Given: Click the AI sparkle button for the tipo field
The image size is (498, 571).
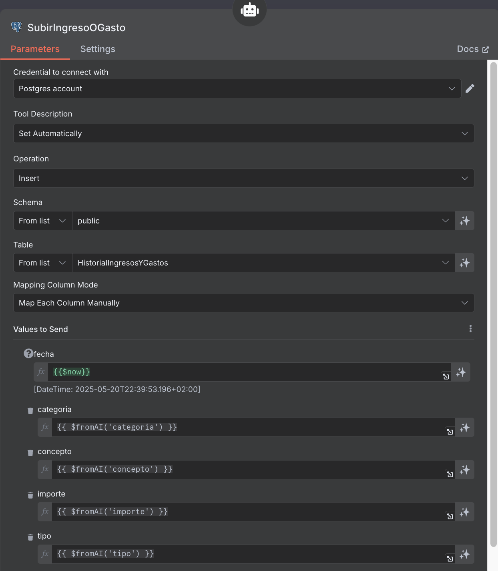Looking at the screenshot, I should point(464,554).
